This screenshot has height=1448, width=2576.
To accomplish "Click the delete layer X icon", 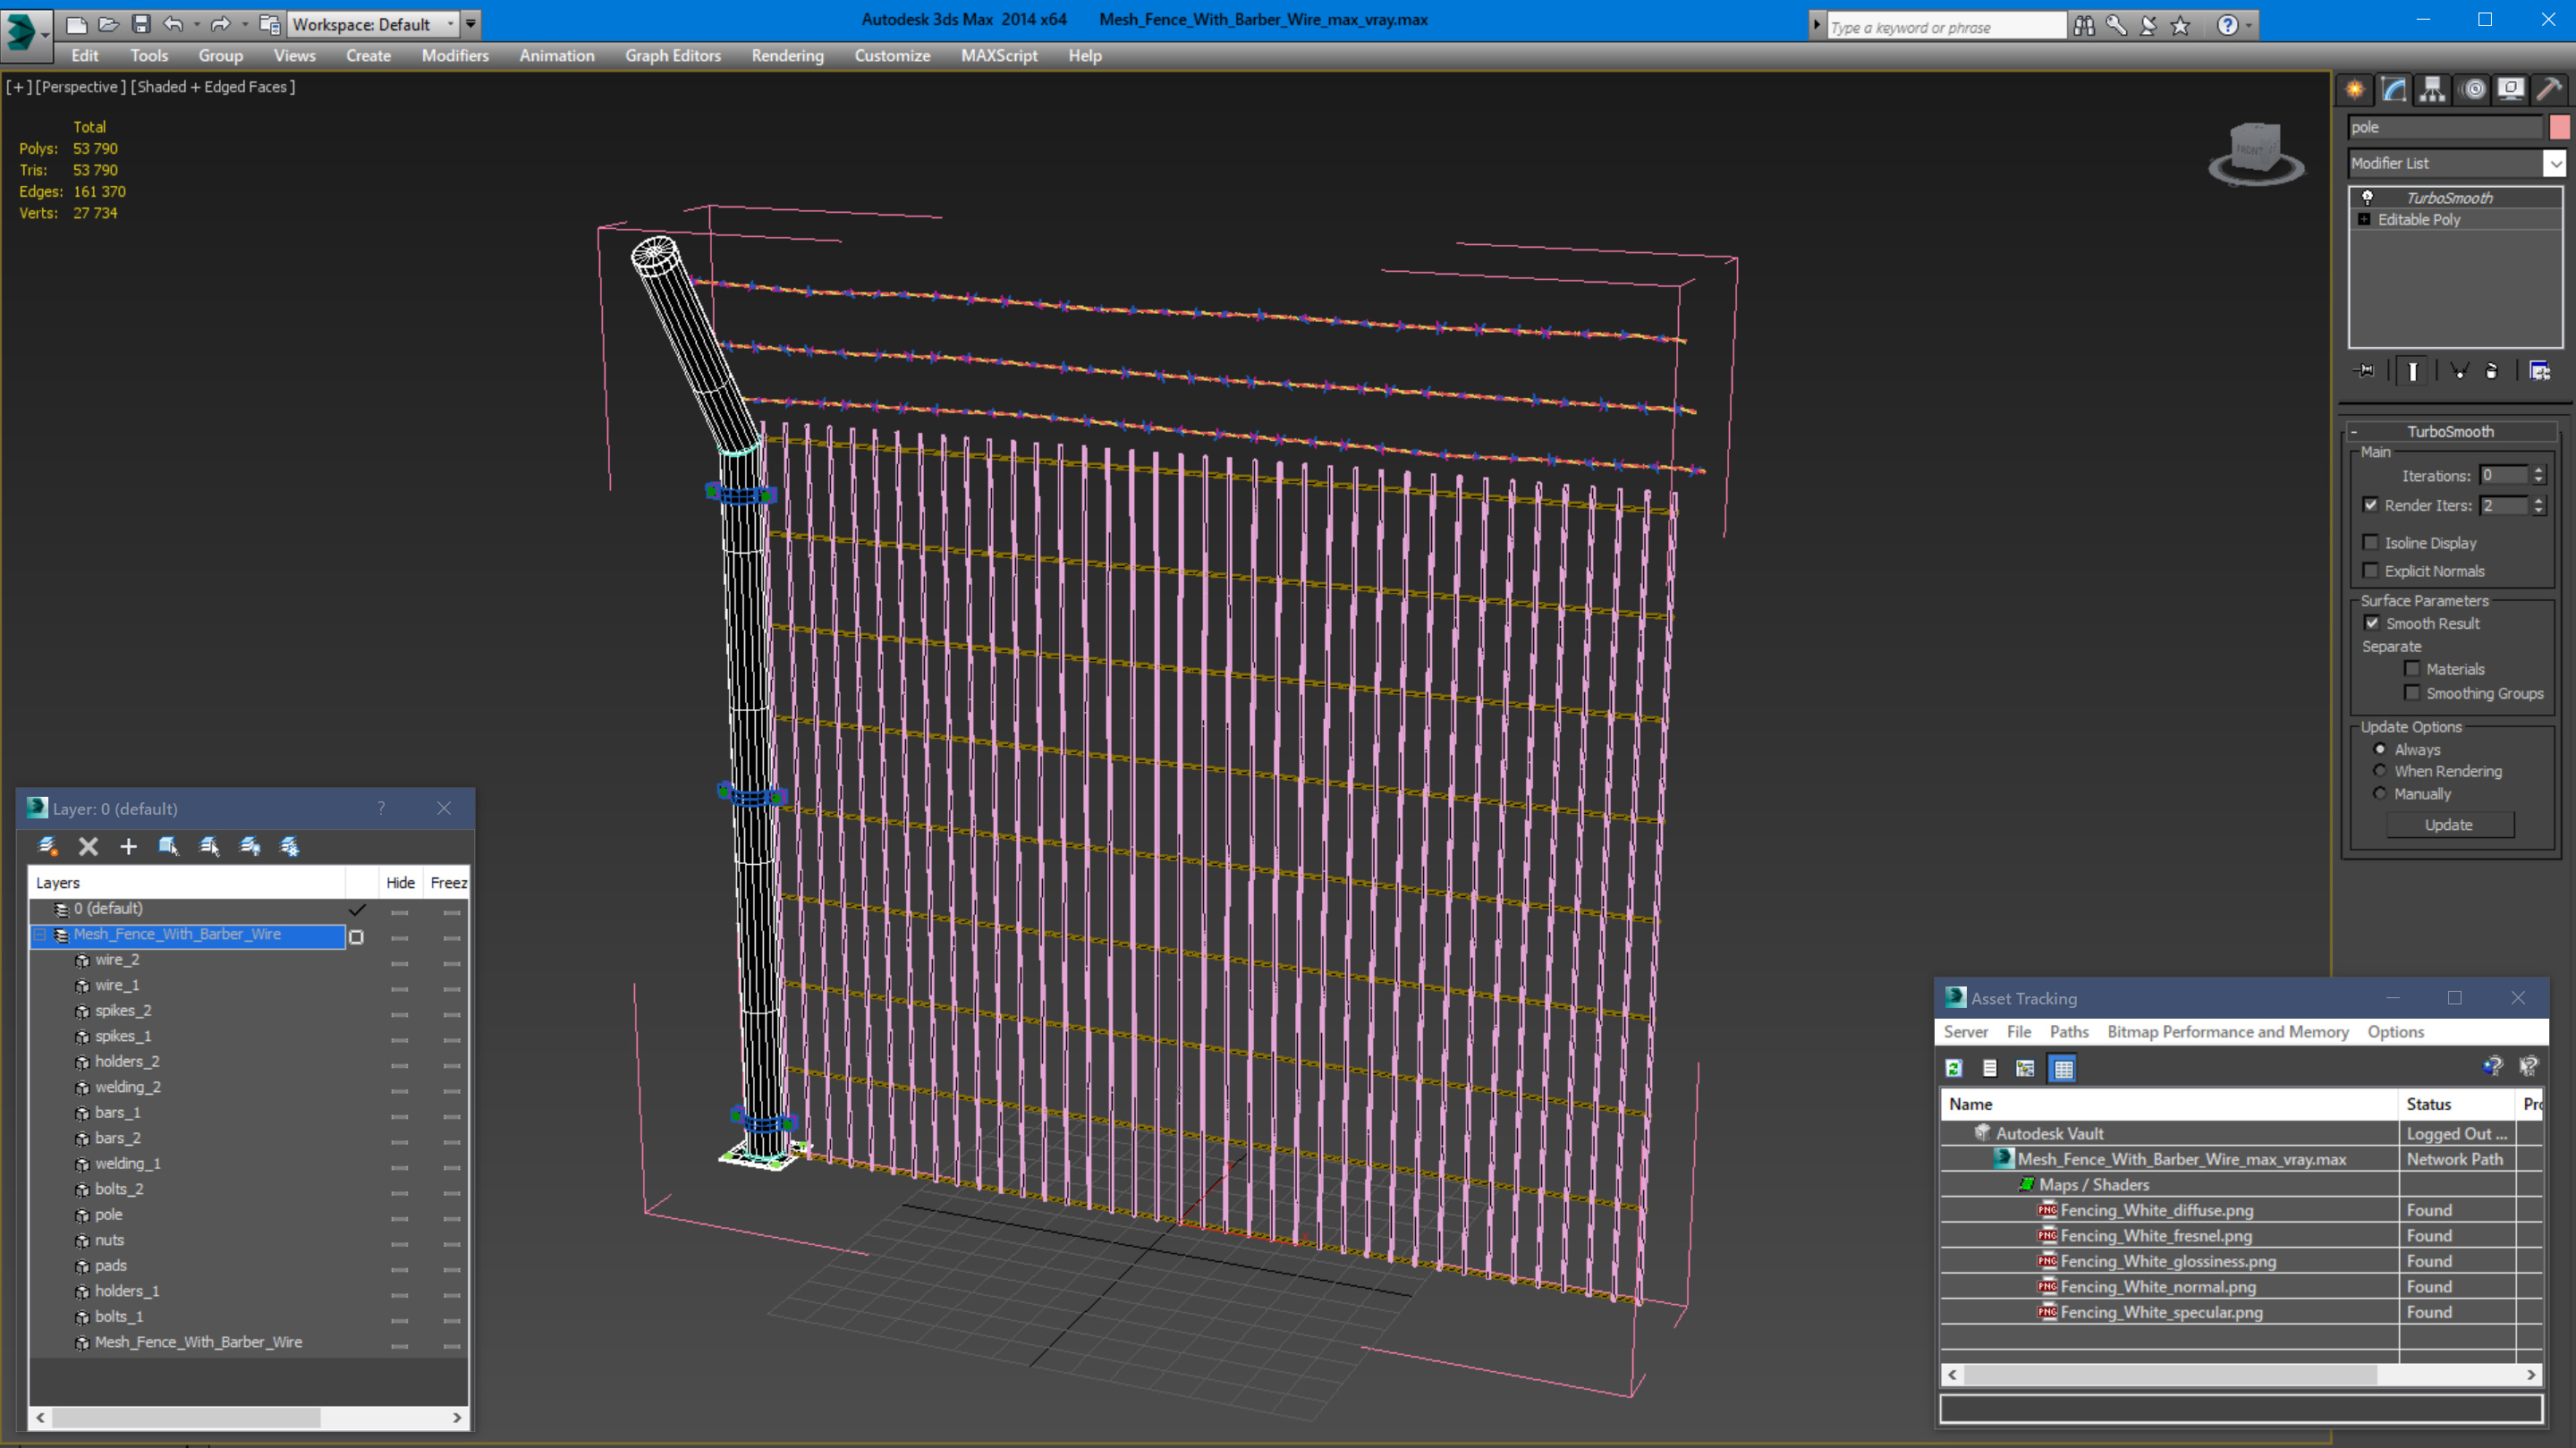I will point(88,847).
